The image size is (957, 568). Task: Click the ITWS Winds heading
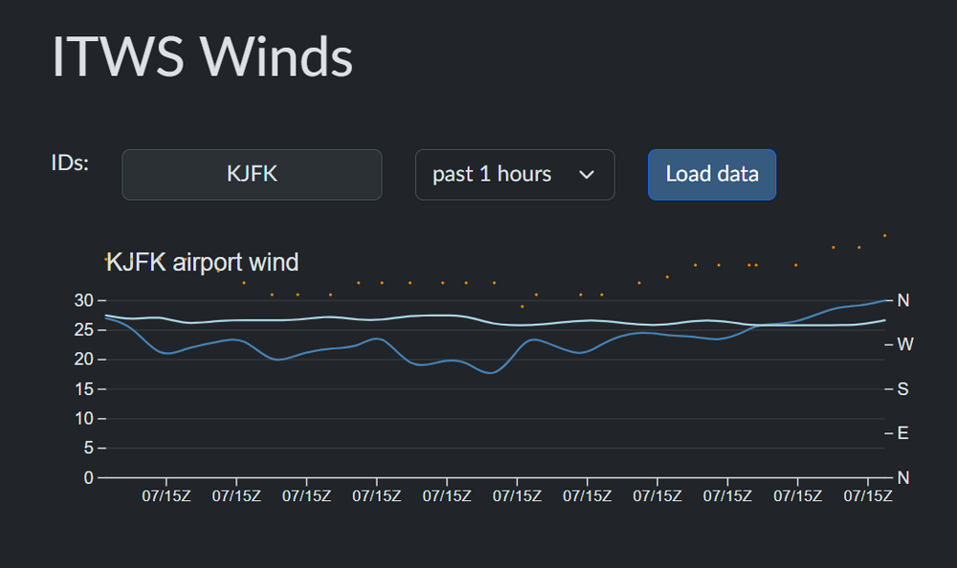203,56
